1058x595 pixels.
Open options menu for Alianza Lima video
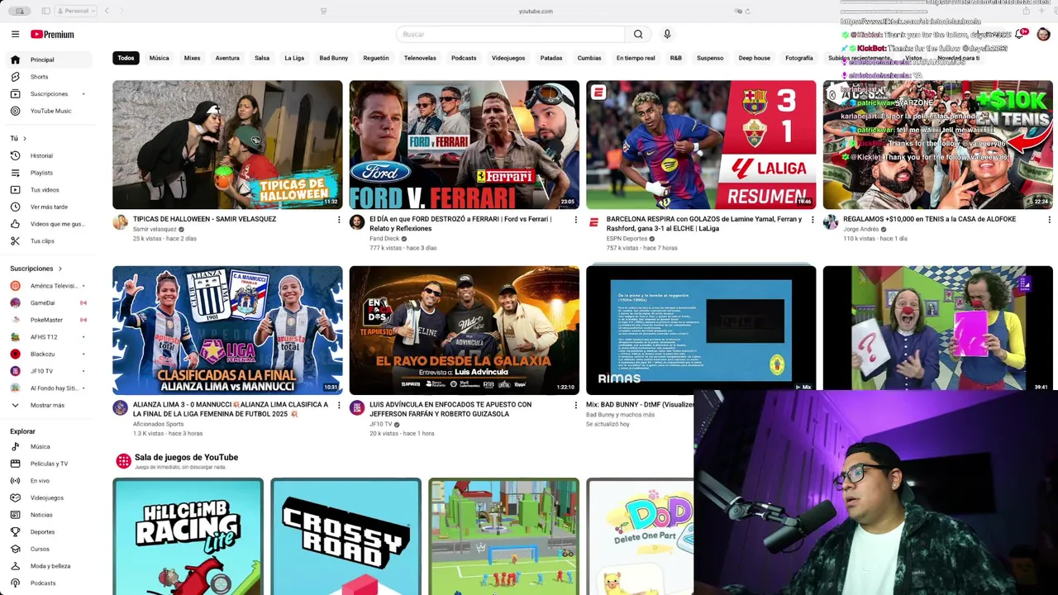click(x=338, y=405)
